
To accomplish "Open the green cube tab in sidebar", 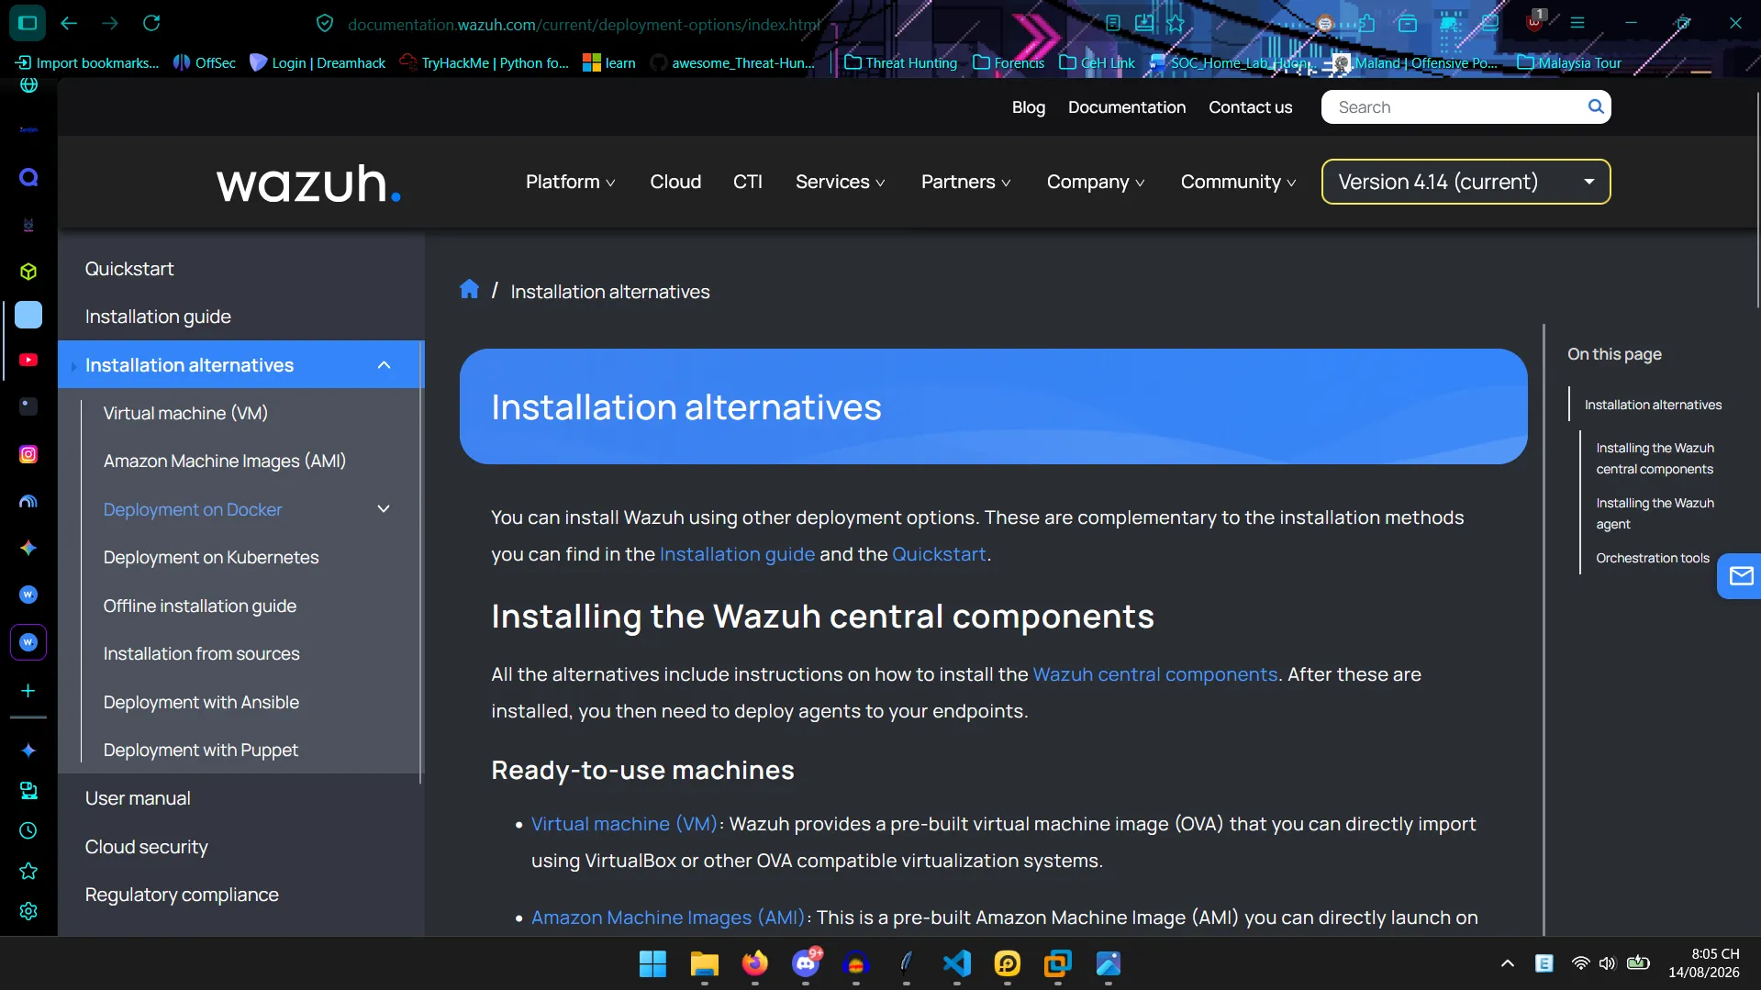I will [x=28, y=272].
